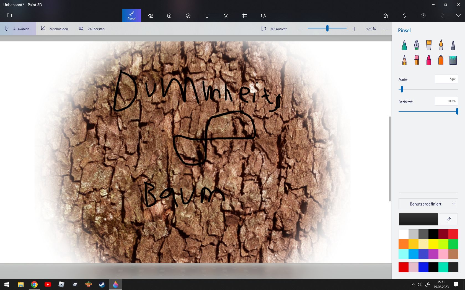
Task: Show hidden system tray icons
Action: pos(413,284)
